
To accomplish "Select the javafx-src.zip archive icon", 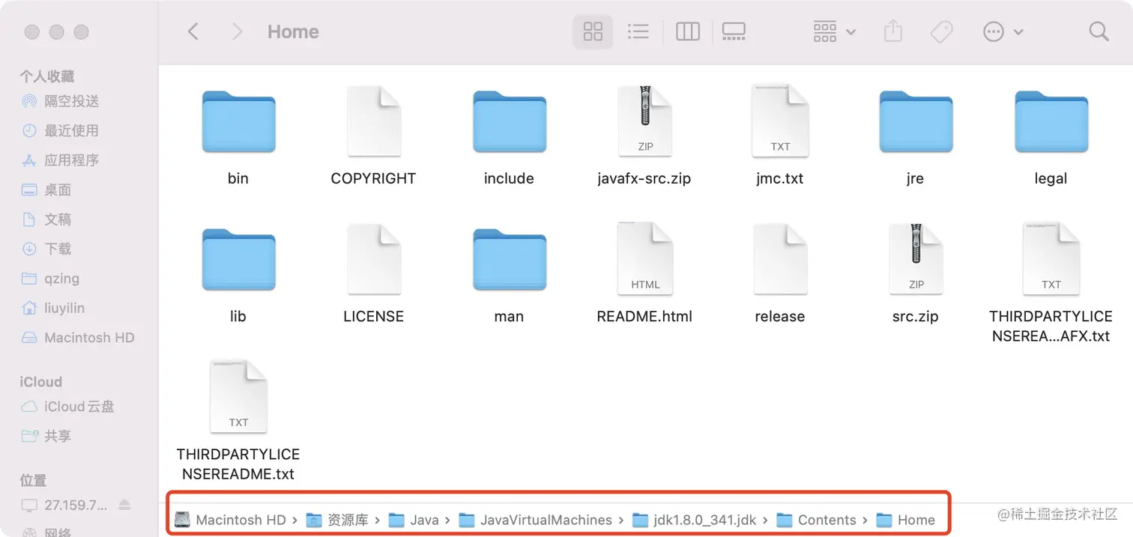I will [x=645, y=121].
